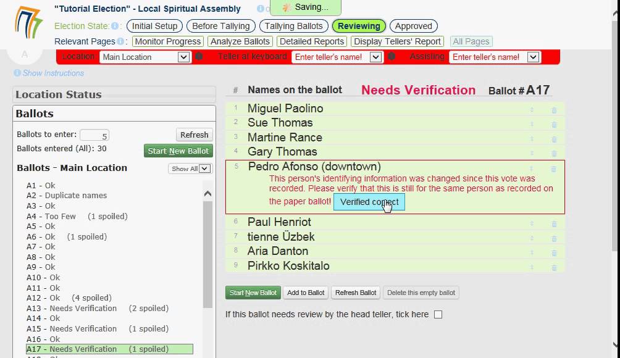Click reorder handle on Aria Danton row
Screen dimensions: 620x358
click(532, 252)
